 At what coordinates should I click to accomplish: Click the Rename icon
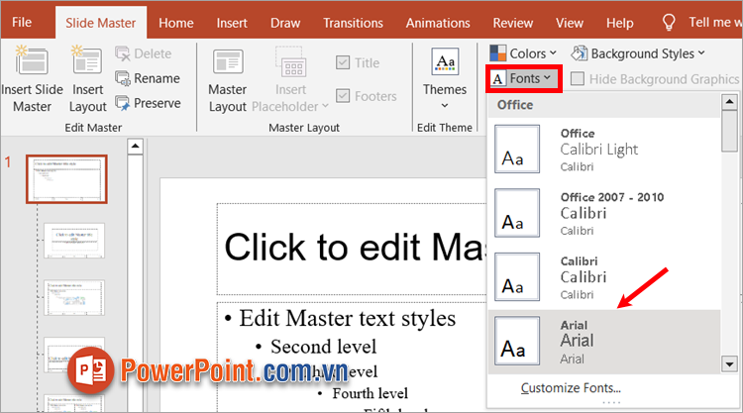[x=122, y=78]
